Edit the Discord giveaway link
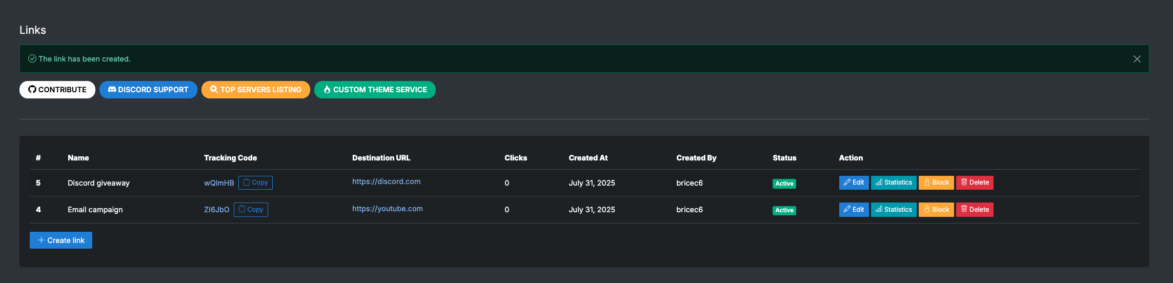Image resolution: width=1173 pixels, height=283 pixels. [x=854, y=183]
